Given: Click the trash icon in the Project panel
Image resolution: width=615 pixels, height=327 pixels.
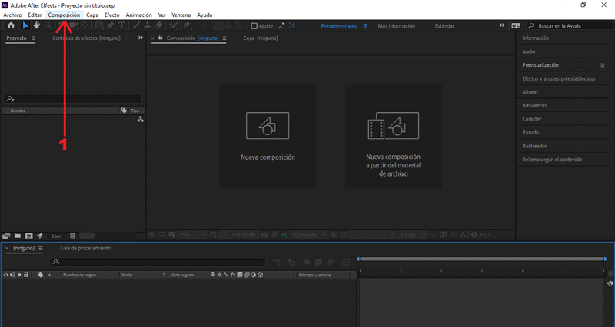Looking at the screenshot, I should pos(72,236).
